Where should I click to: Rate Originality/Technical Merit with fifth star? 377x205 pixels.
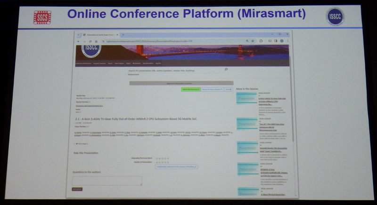pos(168,158)
